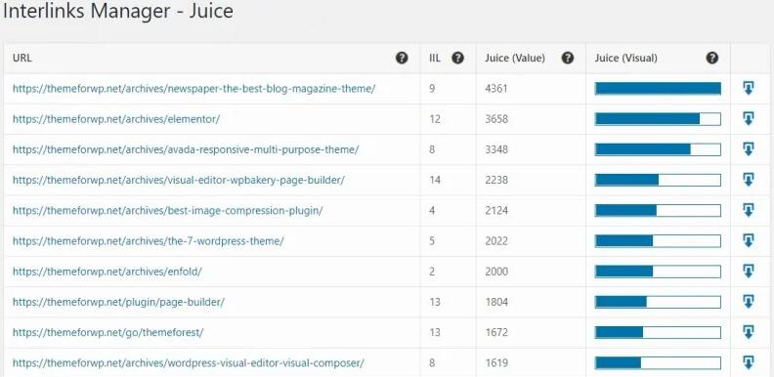Select the juice value 2124
Viewport: 774px width, 377px height.
pos(496,211)
